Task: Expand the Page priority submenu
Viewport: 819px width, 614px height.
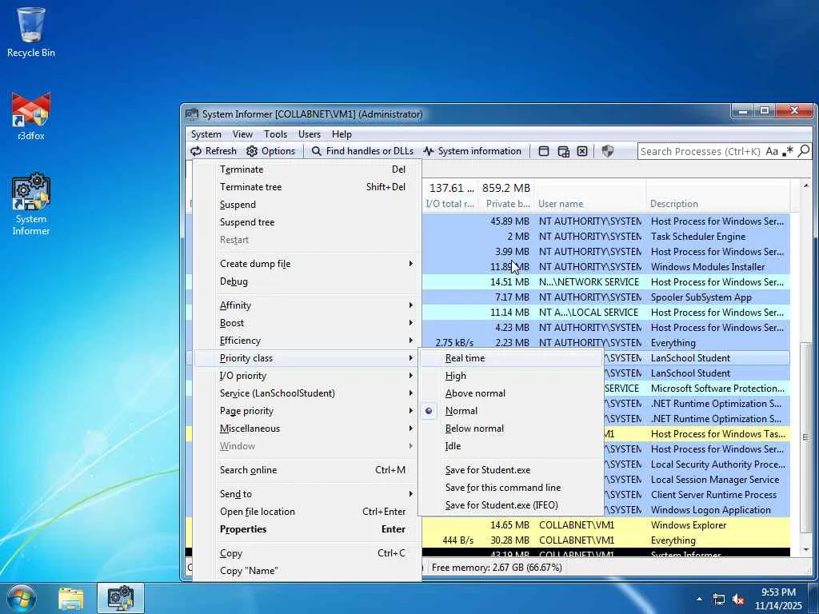Action: tap(307, 411)
